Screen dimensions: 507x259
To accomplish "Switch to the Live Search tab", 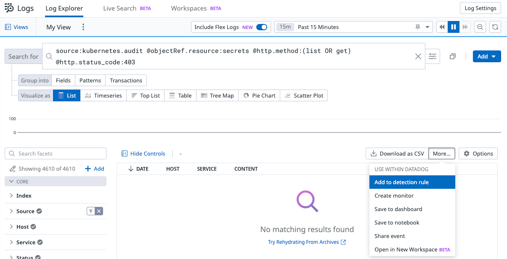I will click(x=119, y=8).
